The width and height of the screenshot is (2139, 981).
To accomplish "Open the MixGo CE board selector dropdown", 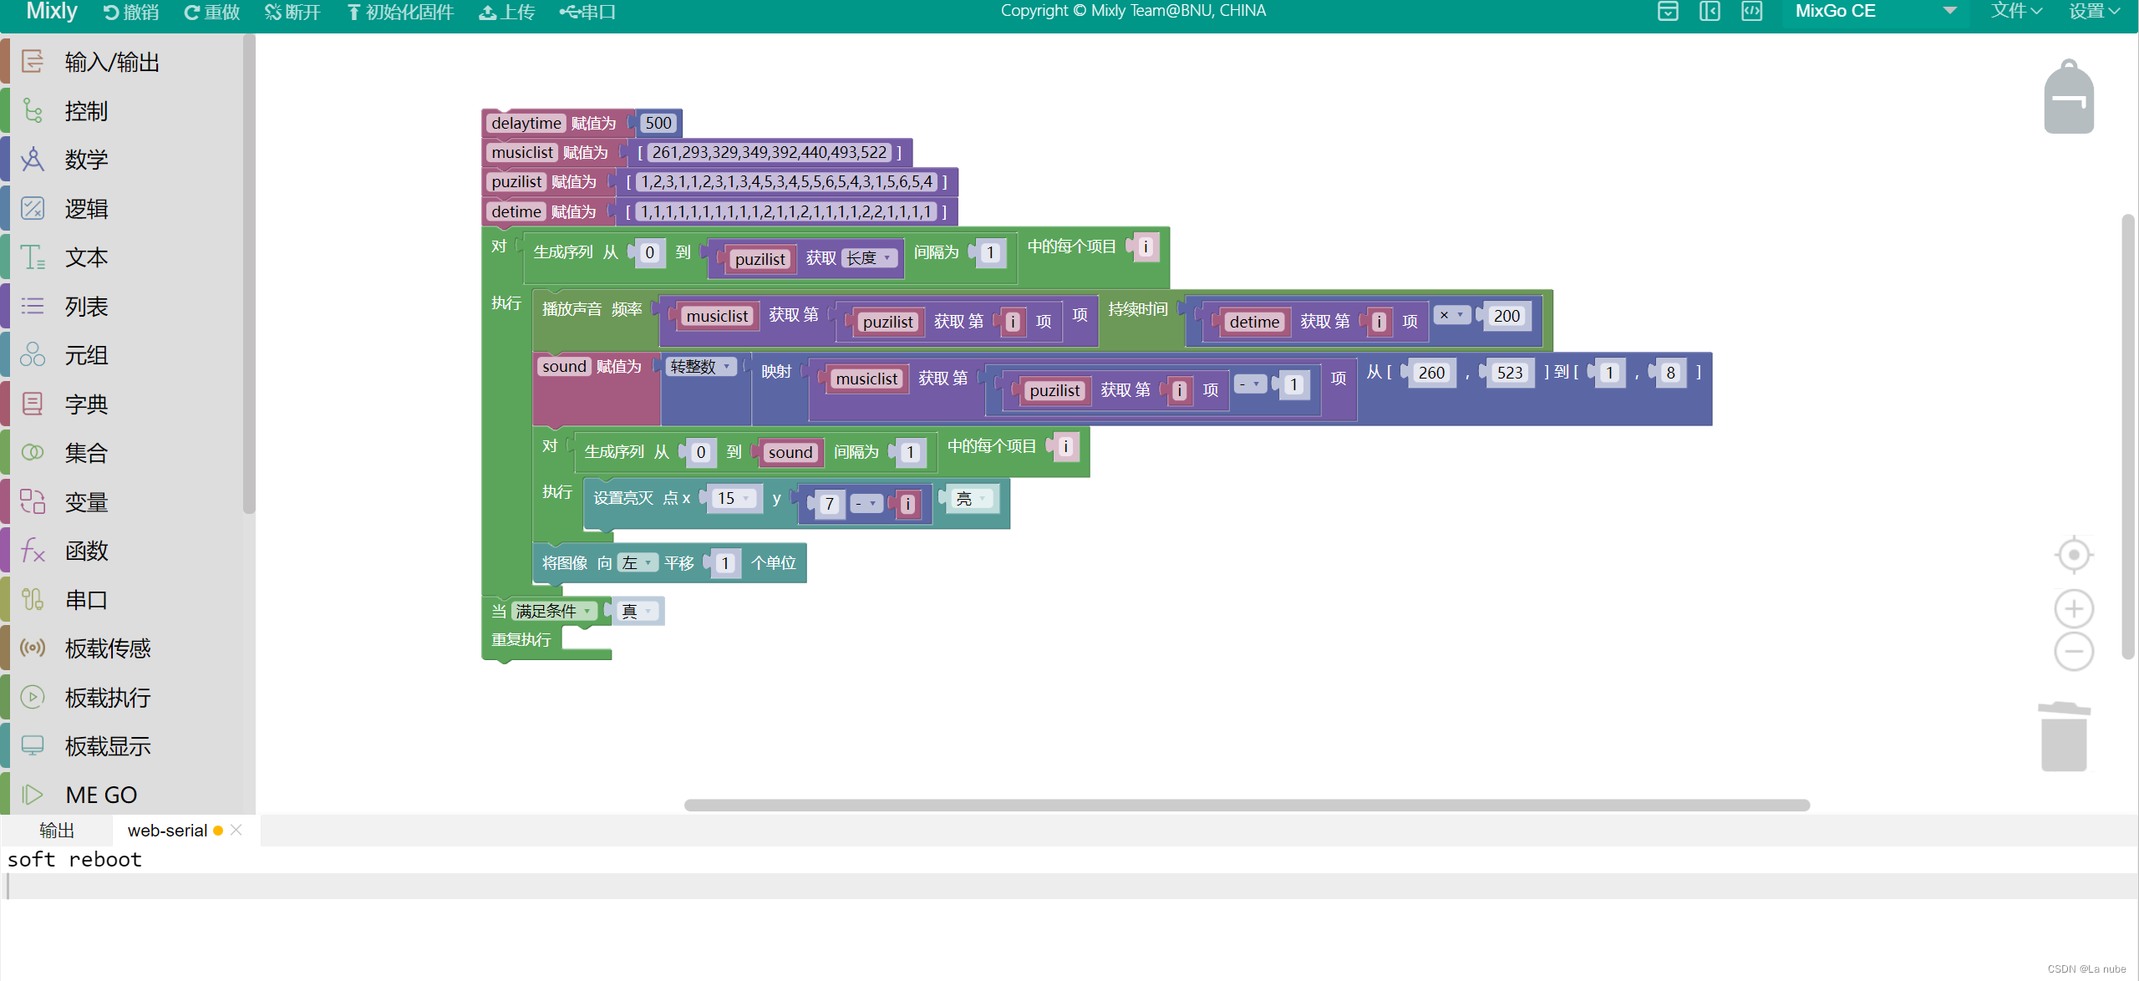I will point(1875,12).
